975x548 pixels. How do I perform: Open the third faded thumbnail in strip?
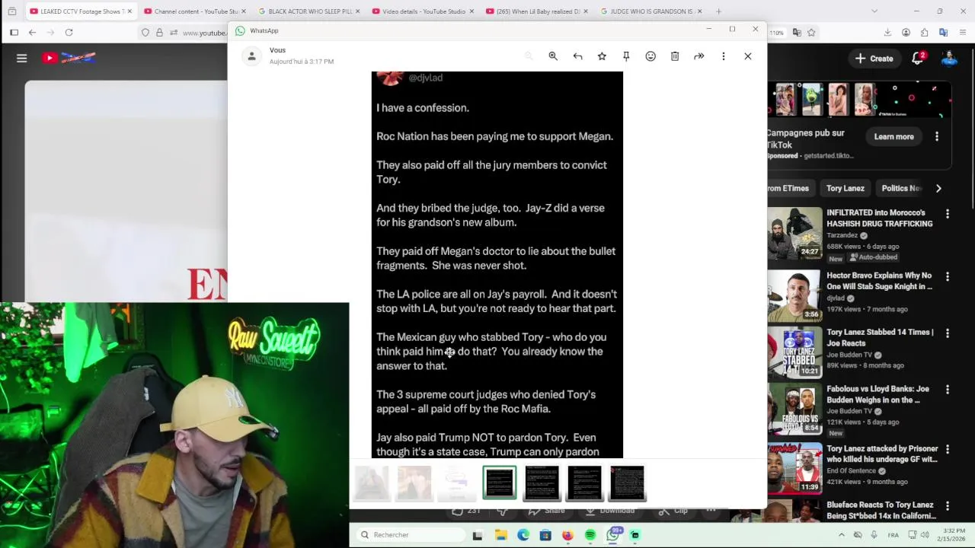(x=457, y=483)
